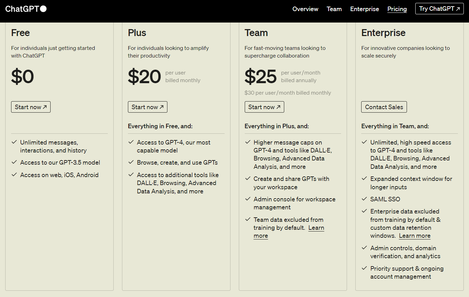Click Start now under the Free plan
The width and height of the screenshot is (469, 297).
pos(31,107)
